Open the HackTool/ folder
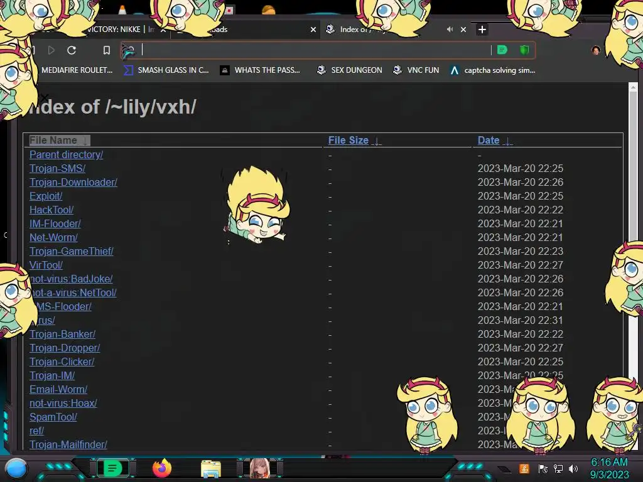 coord(51,210)
